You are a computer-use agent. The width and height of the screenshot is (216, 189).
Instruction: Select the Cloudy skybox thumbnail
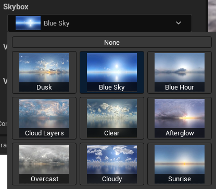click(112, 164)
